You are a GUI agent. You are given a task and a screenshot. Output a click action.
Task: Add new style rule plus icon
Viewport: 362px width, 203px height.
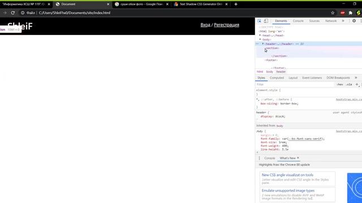(357, 85)
